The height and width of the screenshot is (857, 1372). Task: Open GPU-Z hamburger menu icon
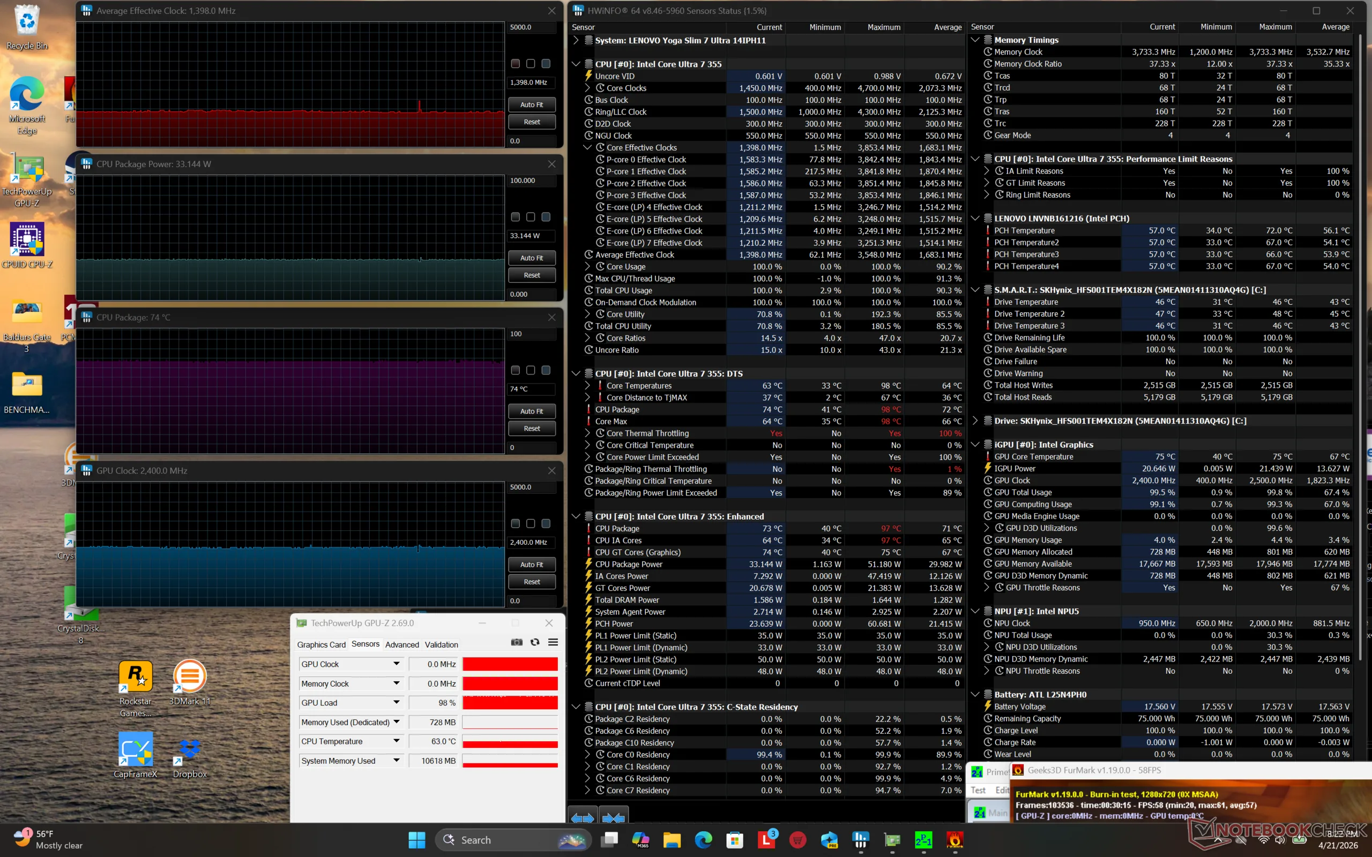pyautogui.click(x=553, y=642)
